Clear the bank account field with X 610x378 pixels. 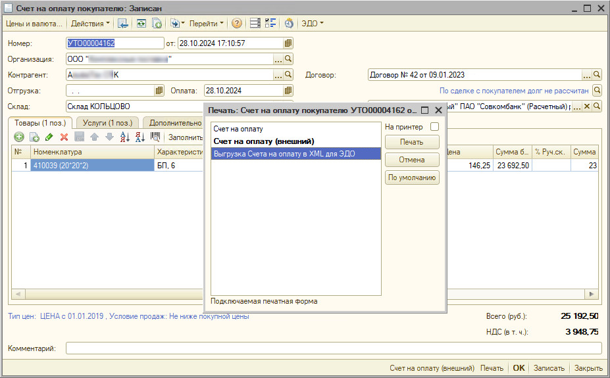[x=587, y=106]
